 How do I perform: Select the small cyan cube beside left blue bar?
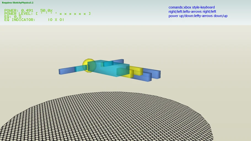tap(79, 69)
